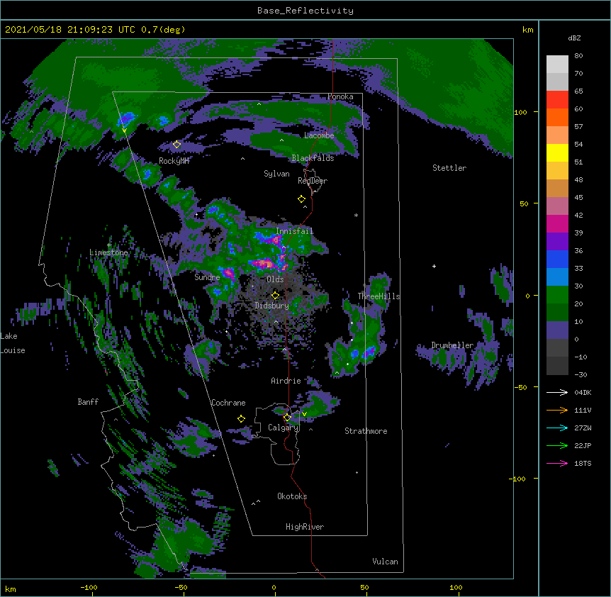Click the Calgary city label
Image resolution: width=611 pixels, height=597 pixels.
[283, 428]
